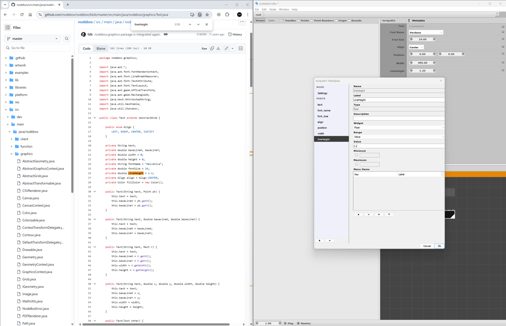Screen dimensions: 506x326
Task: Open the Window menu in NodeBox
Action: click(x=284, y=9)
